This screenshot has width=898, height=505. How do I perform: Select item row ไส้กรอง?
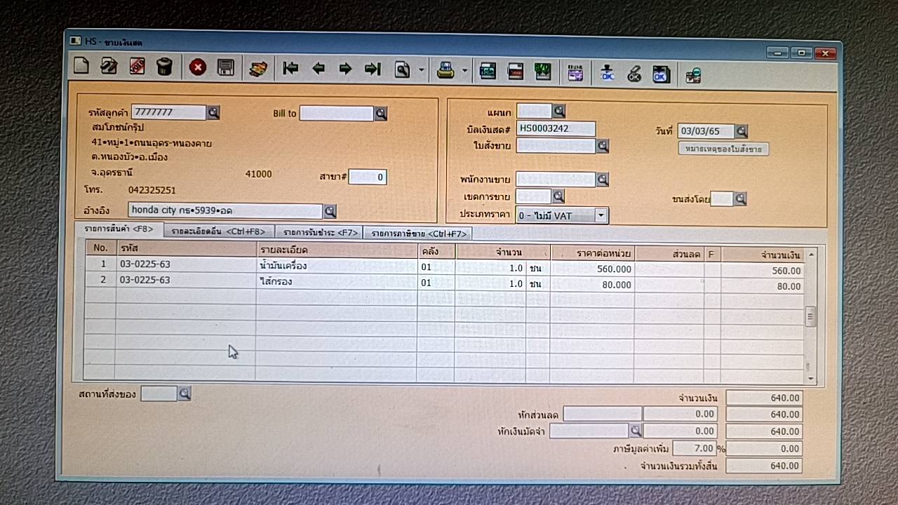pos(445,283)
